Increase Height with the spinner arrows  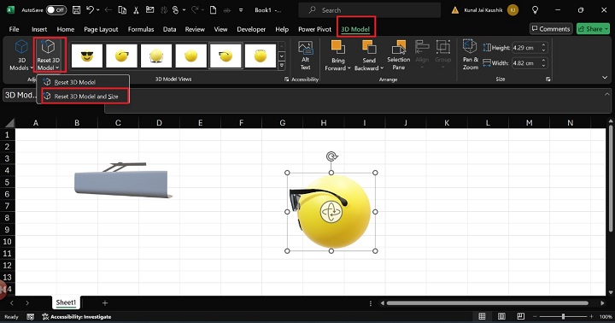(543, 45)
